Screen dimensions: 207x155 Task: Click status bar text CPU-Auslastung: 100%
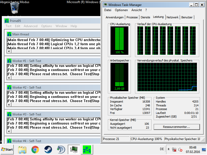pyautogui.click(x=146, y=139)
